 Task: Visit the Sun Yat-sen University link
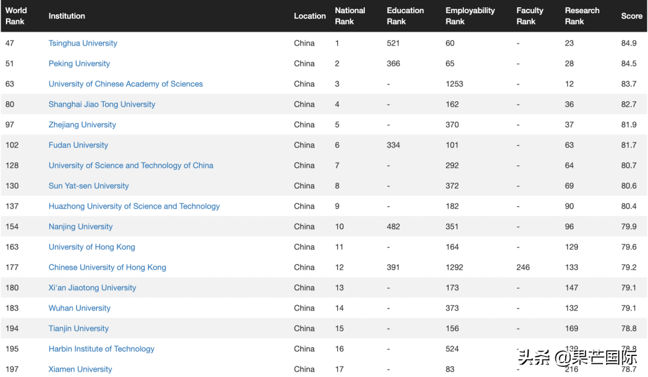click(88, 186)
